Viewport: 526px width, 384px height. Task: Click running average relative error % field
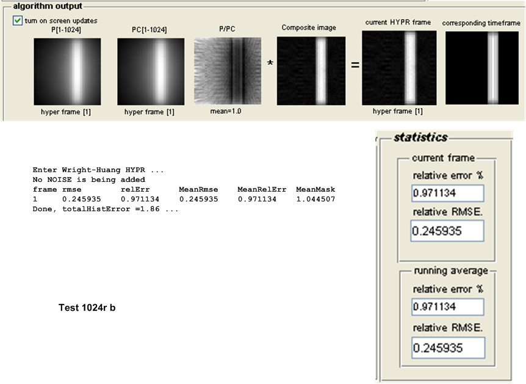pyautogui.click(x=447, y=306)
